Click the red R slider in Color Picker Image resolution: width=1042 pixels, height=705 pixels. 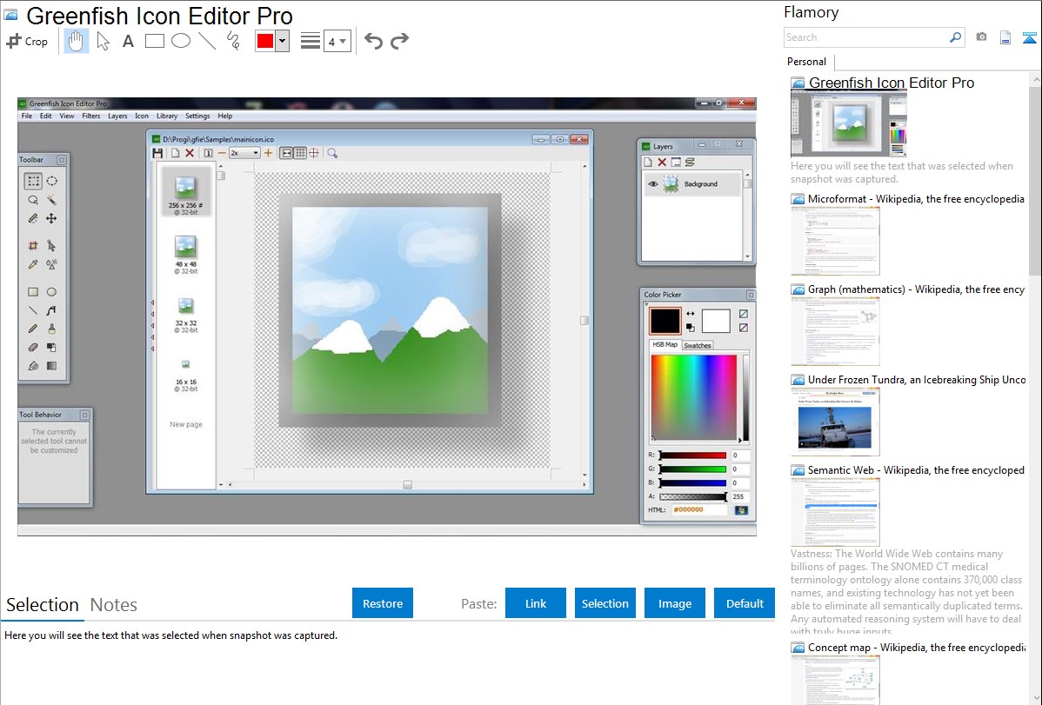pyautogui.click(x=693, y=456)
